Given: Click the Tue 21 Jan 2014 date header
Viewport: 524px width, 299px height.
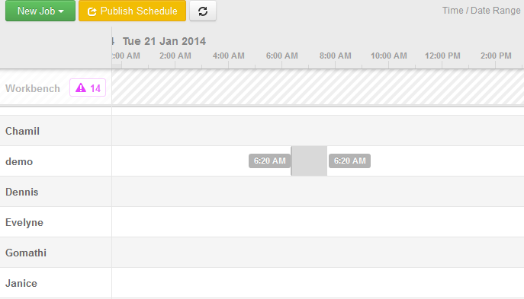Looking at the screenshot, I should 164,41.
